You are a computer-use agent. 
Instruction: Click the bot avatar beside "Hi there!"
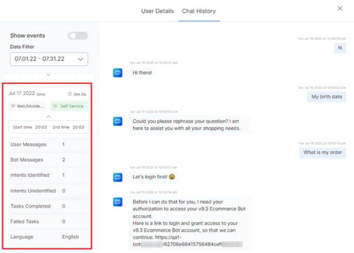117,72
